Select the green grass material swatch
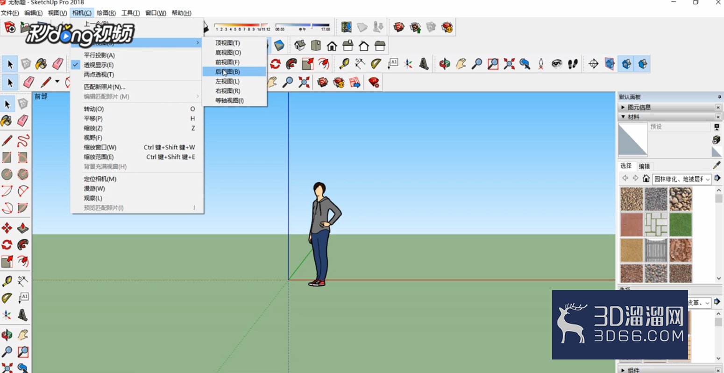This screenshot has width=724, height=373. click(x=681, y=225)
